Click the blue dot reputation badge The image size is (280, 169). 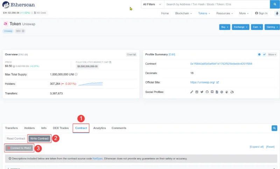(259, 54)
